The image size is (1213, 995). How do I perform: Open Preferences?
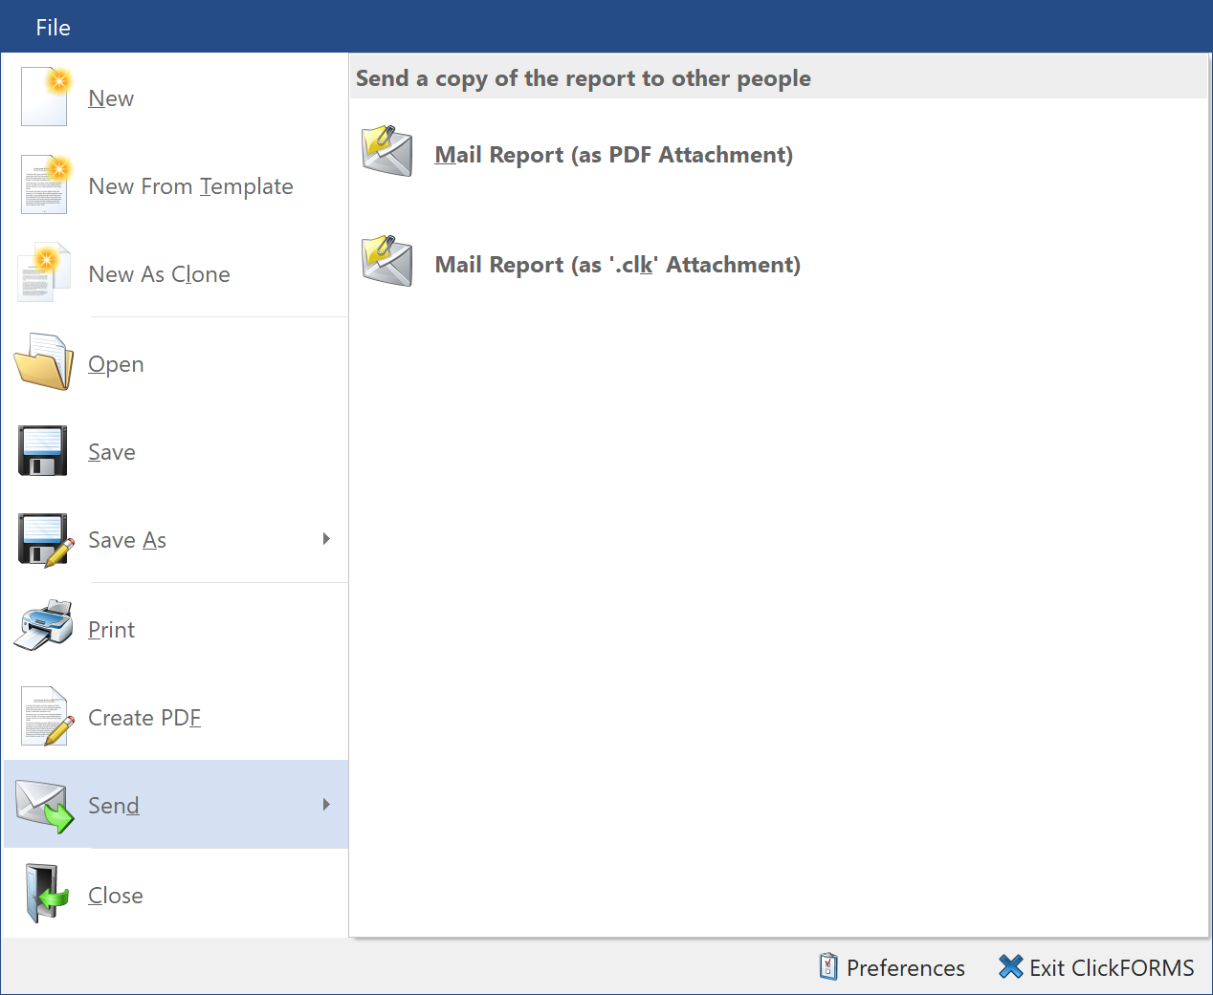[892, 967]
